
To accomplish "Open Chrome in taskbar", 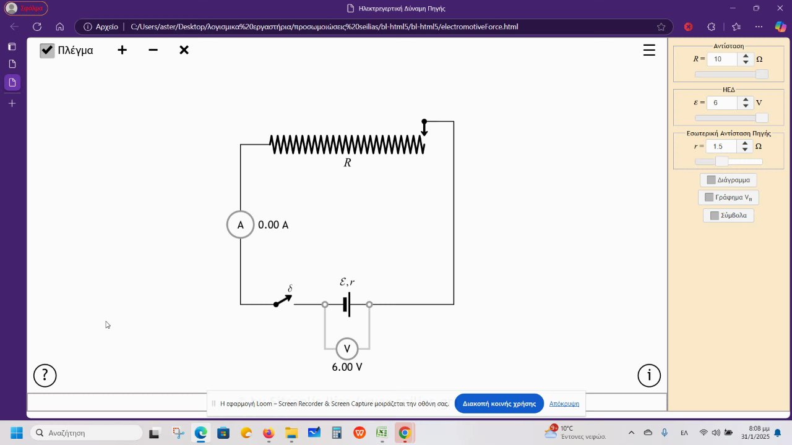I will [x=405, y=433].
